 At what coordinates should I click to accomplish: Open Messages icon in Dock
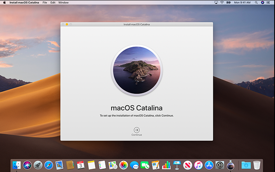coord(134,165)
